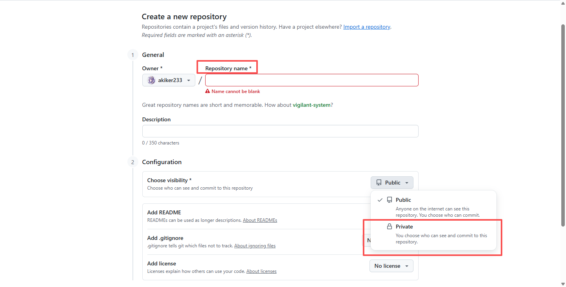
Task: Collapse the Public visibility dropdown caret
Action: pos(407,183)
